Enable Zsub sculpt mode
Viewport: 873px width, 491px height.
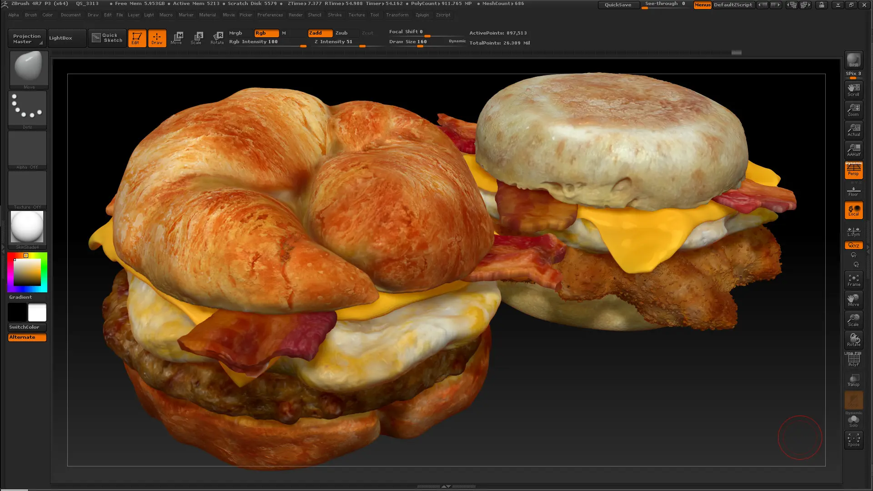coord(346,33)
